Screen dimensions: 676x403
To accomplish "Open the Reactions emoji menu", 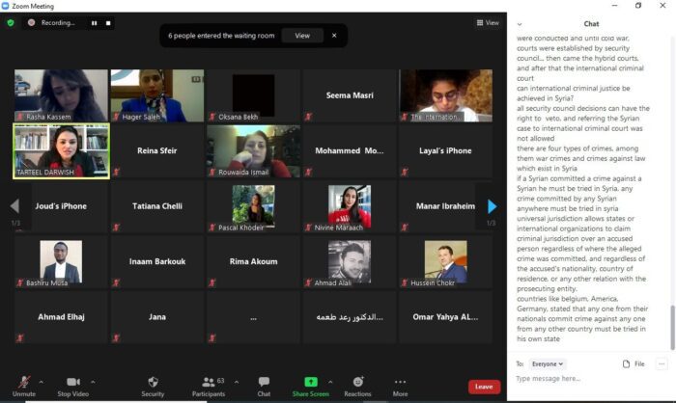I will click(x=357, y=386).
